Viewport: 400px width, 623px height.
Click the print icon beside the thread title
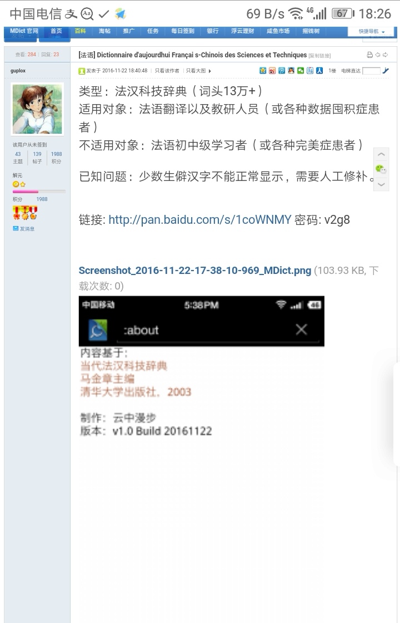tap(369, 55)
